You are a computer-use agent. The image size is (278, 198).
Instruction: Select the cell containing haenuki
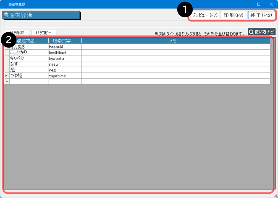click(x=65, y=47)
